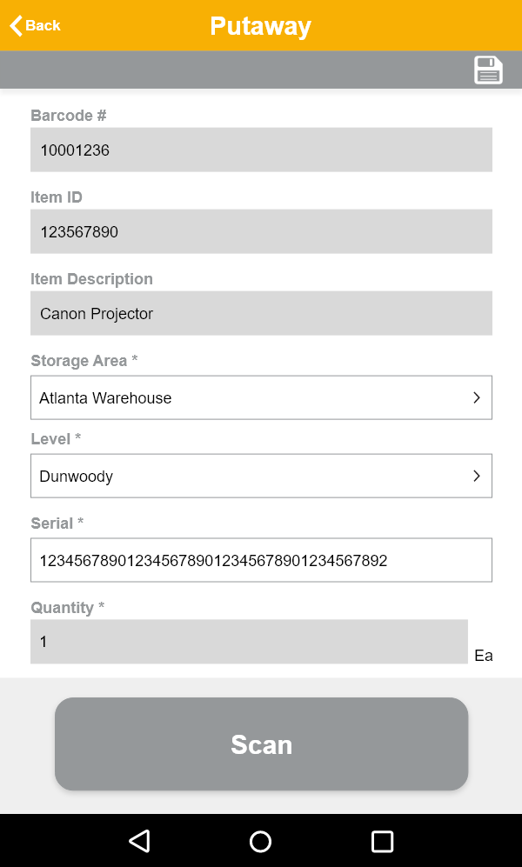
Task: Focus the Serial number input field
Action: pyautogui.click(x=261, y=560)
